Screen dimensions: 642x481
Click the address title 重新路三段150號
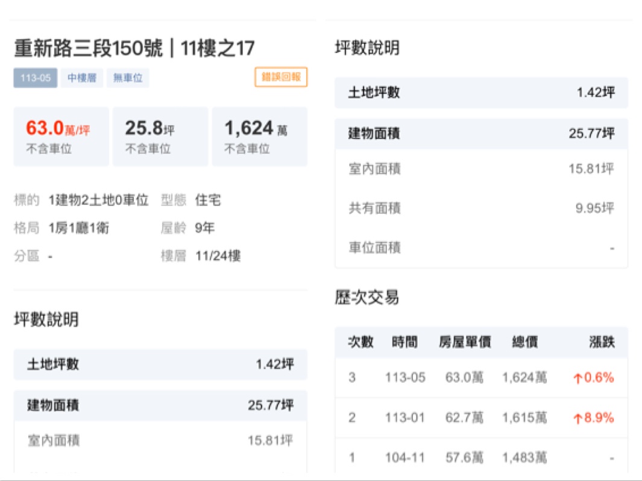pyautogui.click(x=89, y=49)
